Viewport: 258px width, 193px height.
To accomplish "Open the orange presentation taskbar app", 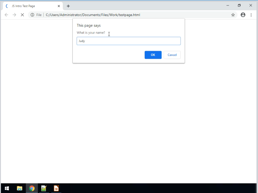I will pos(56,188).
